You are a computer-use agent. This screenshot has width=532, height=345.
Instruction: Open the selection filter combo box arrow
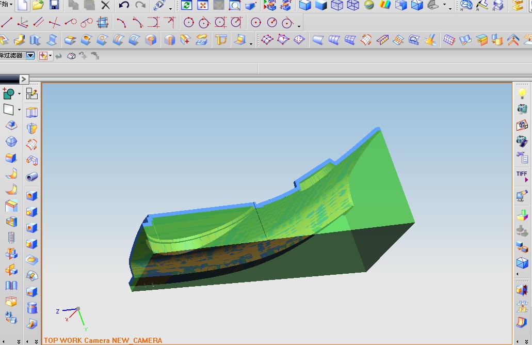(30, 55)
